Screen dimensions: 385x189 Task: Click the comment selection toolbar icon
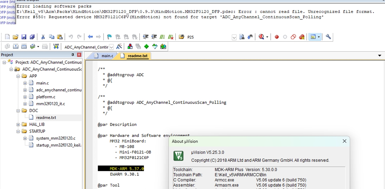tap(162, 37)
